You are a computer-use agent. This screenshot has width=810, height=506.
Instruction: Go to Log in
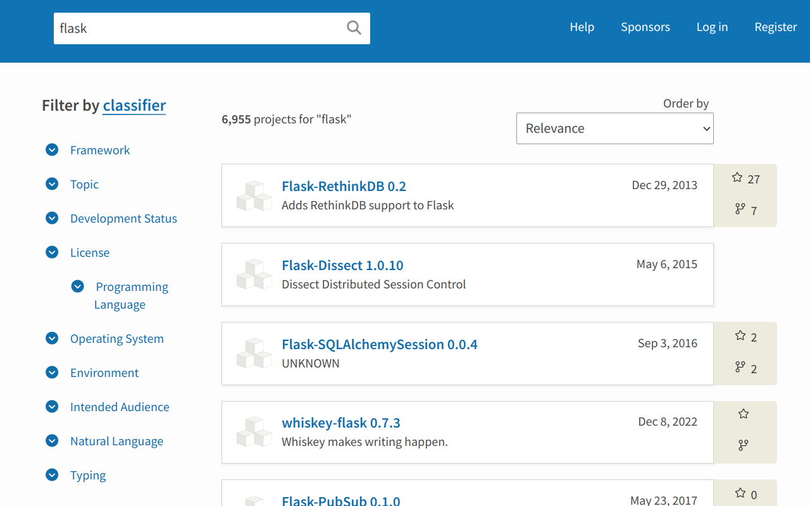point(712,27)
